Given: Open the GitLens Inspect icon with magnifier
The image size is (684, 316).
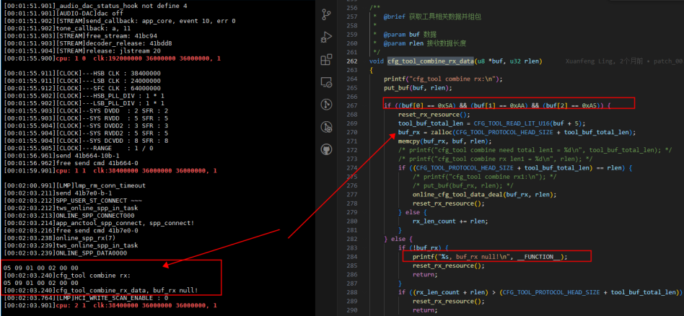Looking at the screenshot, I should point(326,127).
